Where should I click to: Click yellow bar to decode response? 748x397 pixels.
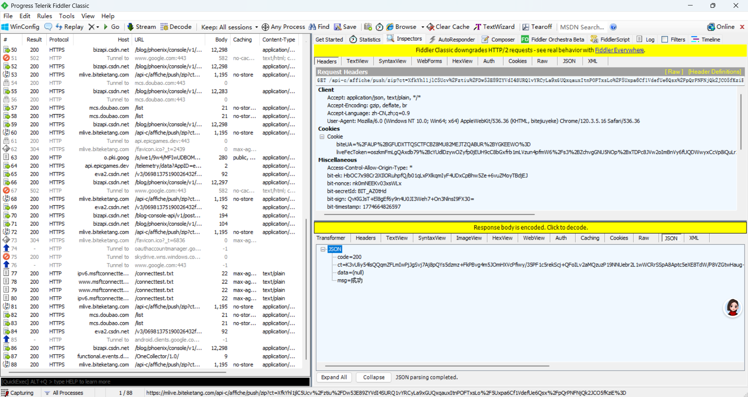pyautogui.click(x=530, y=228)
